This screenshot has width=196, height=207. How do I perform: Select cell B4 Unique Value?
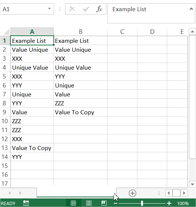click(x=81, y=67)
